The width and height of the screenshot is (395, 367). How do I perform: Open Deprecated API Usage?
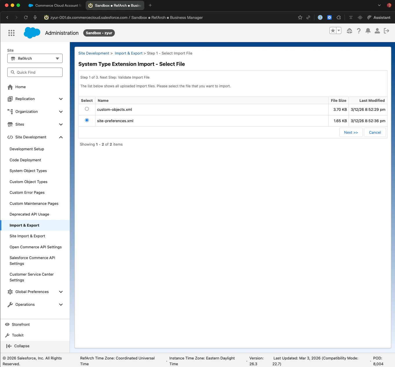coord(29,214)
